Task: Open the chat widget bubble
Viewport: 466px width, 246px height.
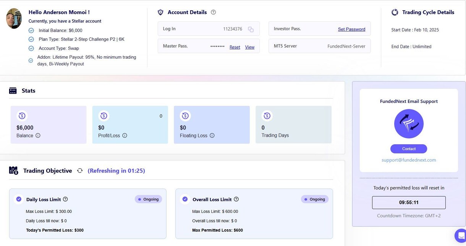Action: [461, 235]
